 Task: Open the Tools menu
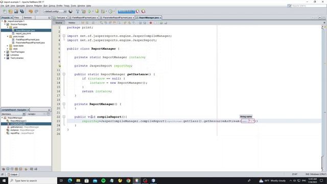click(x=74, y=6)
